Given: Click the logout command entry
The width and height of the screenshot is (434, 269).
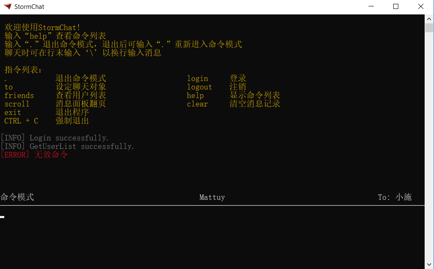Looking at the screenshot, I should tap(199, 87).
